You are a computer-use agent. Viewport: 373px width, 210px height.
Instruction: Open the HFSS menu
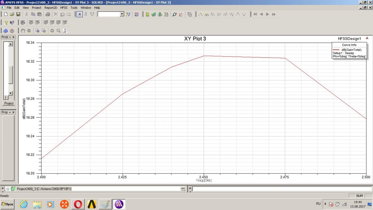(64, 8)
